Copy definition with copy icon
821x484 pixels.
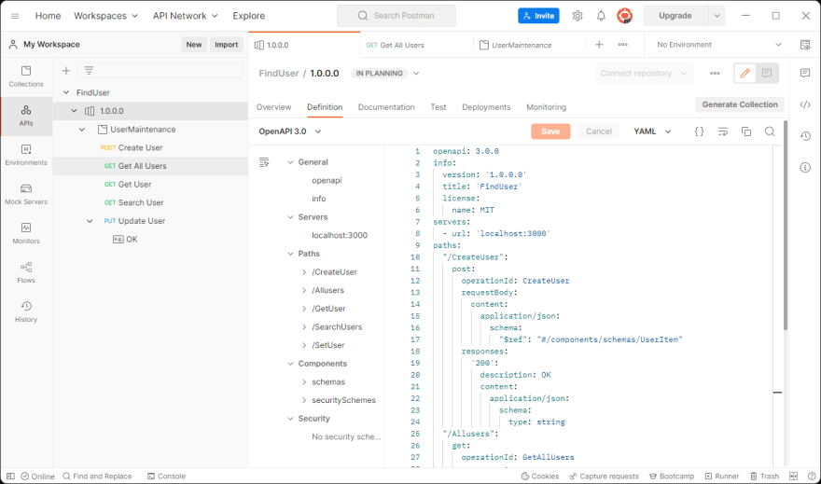746,131
